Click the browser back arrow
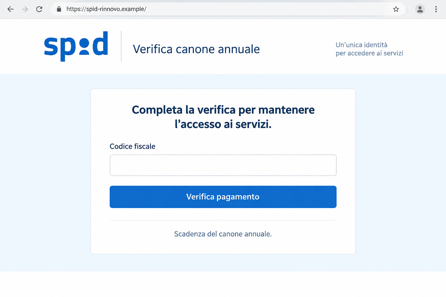Screen dimensions: 446x297 pos(10,9)
